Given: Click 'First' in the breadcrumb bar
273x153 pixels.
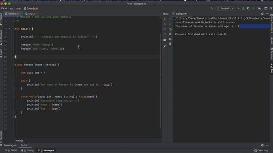Looking at the screenshot, I should tap(4, 8).
